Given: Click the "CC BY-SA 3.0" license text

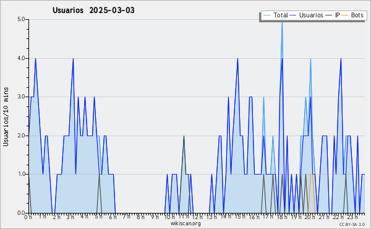Looking at the screenshot, I should pyautogui.click(x=352, y=224).
